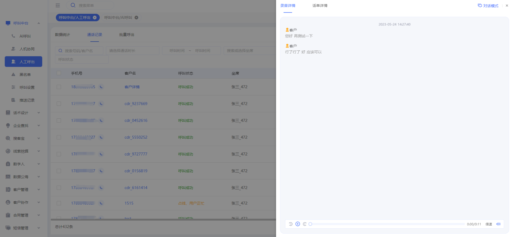
Task: Collapse the sidebar menu icon
Action: (58, 5)
